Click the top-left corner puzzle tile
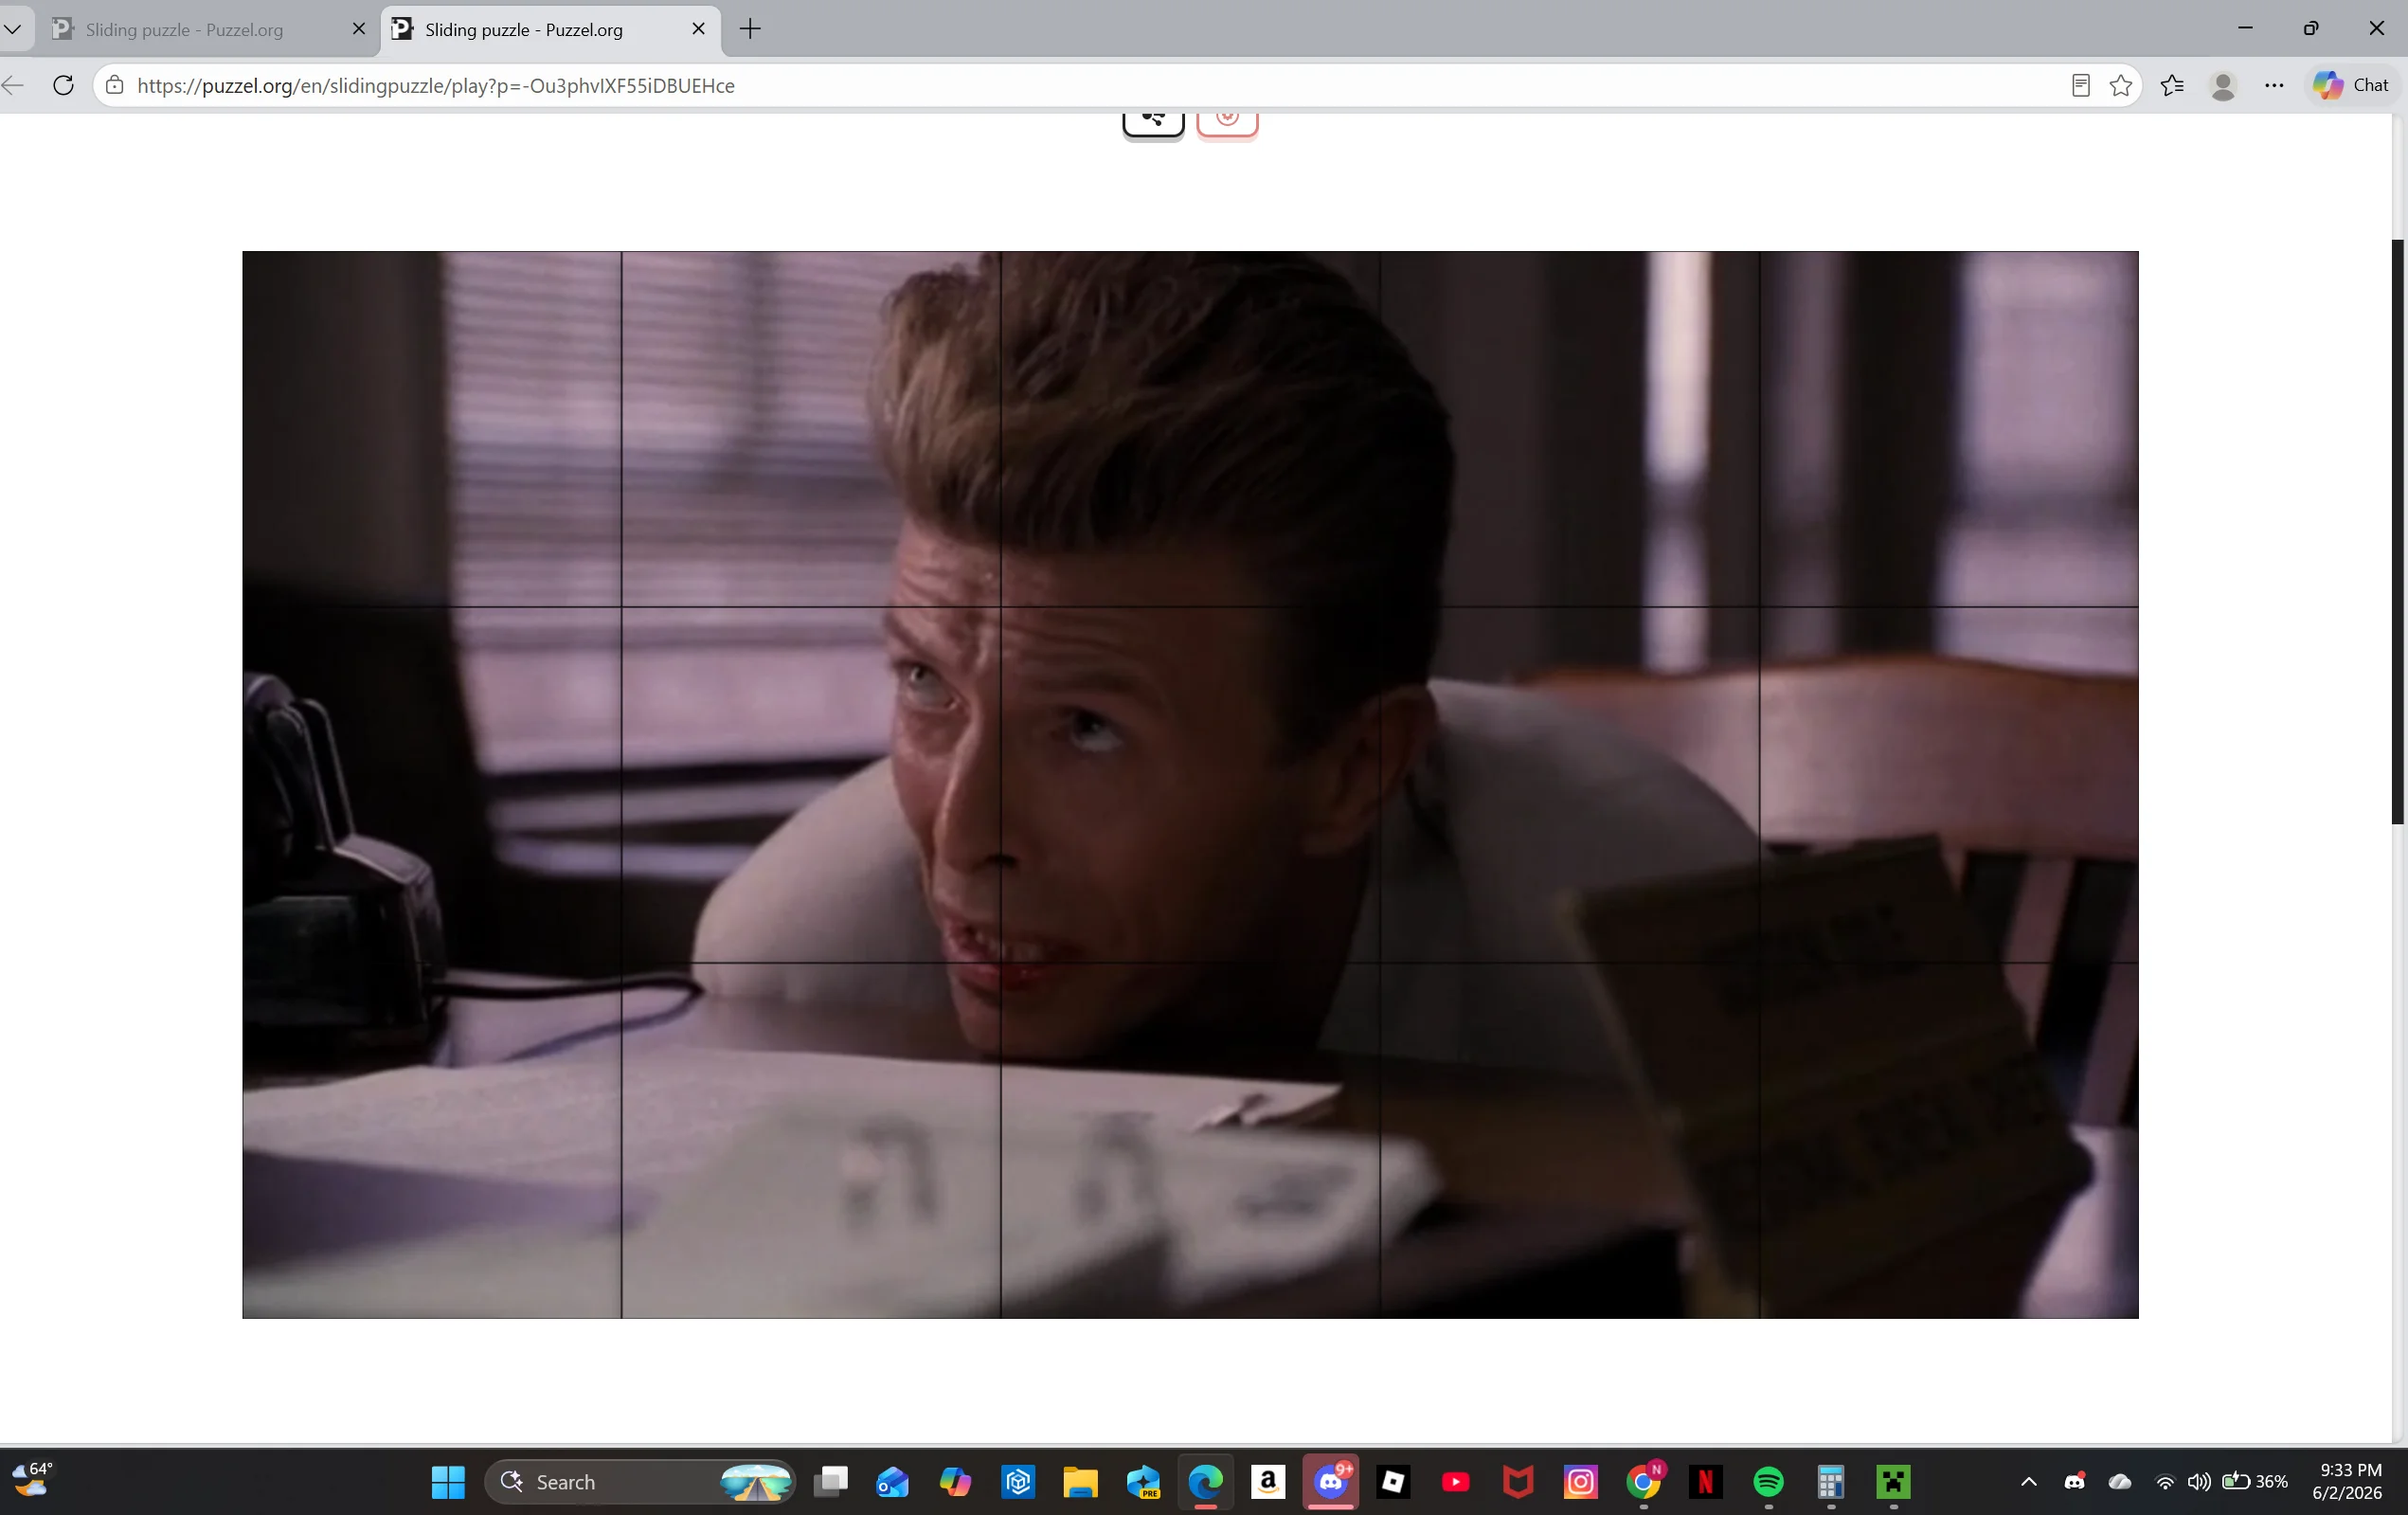The width and height of the screenshot is (2408, 1515). point(432,429)
